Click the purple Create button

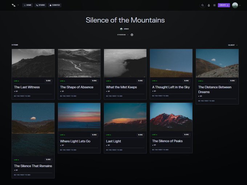point(224,5)
